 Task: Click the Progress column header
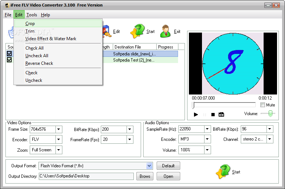[x=167, y=47]
